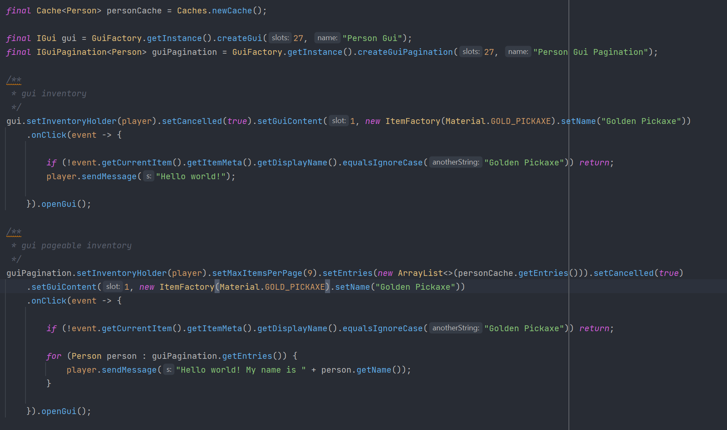Image resolution: width=727 pixels, height=430 pixels.
Task: Click the setMaxItemsPerPage method call
Action: (x=257, y=273)
